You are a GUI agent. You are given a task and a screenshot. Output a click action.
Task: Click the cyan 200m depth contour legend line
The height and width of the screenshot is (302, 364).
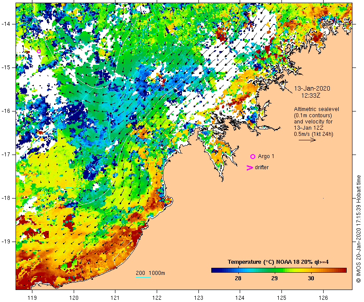(143, 277)
